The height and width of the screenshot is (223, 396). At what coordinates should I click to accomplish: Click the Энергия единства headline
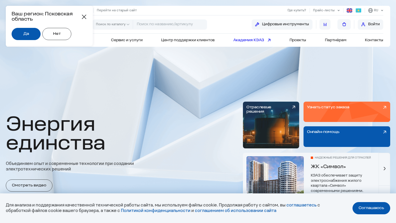(x=55, y=134)
